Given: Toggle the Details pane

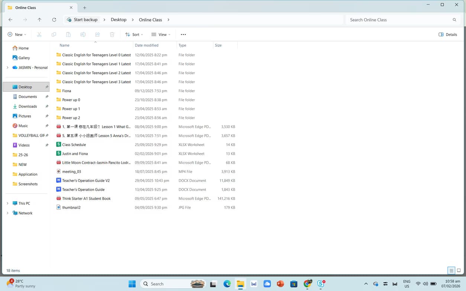Looking at the screenshot, I should coord(448,35).
